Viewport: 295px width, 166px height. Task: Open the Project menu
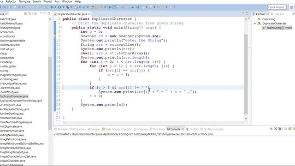[x=48, y=1]
